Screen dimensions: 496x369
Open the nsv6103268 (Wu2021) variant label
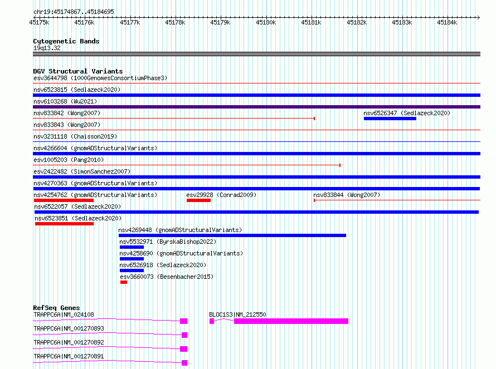click(65, 101)
